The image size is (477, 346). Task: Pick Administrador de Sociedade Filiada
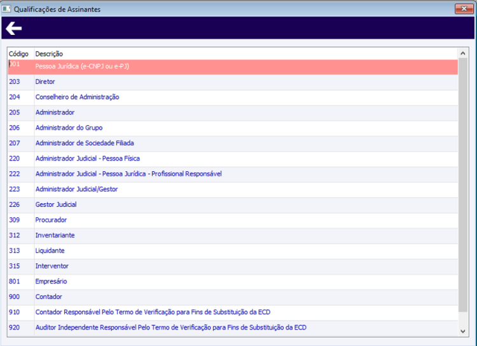233,143
